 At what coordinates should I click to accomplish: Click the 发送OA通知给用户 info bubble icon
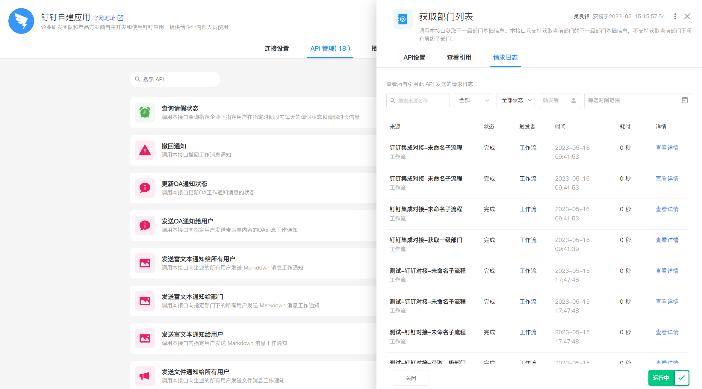pos(145,225)
